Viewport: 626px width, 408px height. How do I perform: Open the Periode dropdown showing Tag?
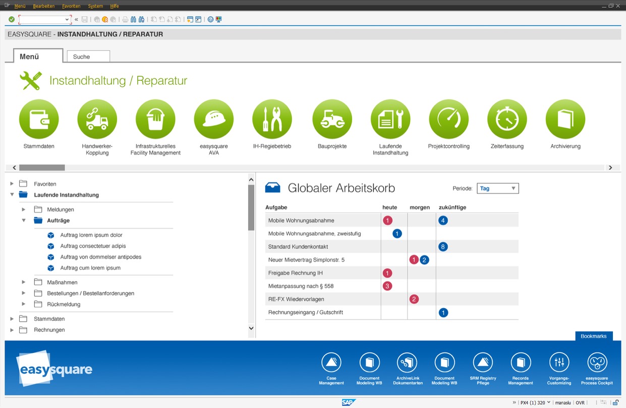point(497,188)
